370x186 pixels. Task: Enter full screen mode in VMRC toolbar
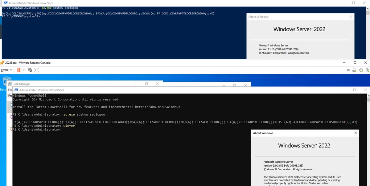point(37,70)
